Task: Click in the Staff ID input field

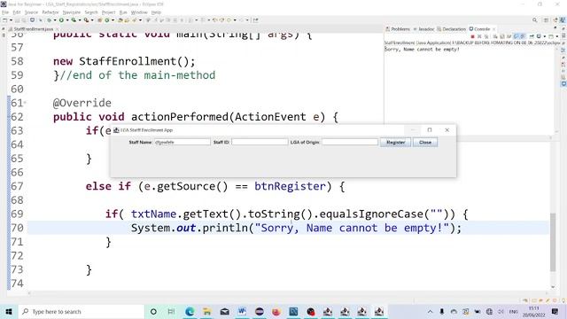Action: click(x=260, y=142)
